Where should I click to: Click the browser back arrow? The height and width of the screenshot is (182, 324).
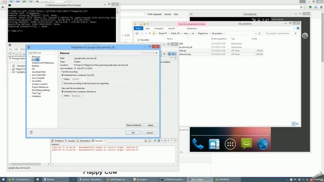(x=3, y=7)
